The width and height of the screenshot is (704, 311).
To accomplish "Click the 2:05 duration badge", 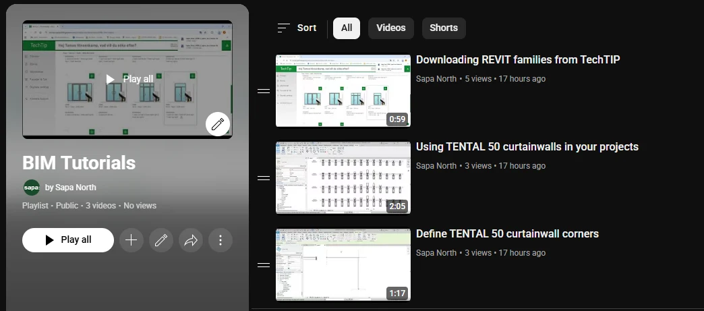I will pos(397,206).
